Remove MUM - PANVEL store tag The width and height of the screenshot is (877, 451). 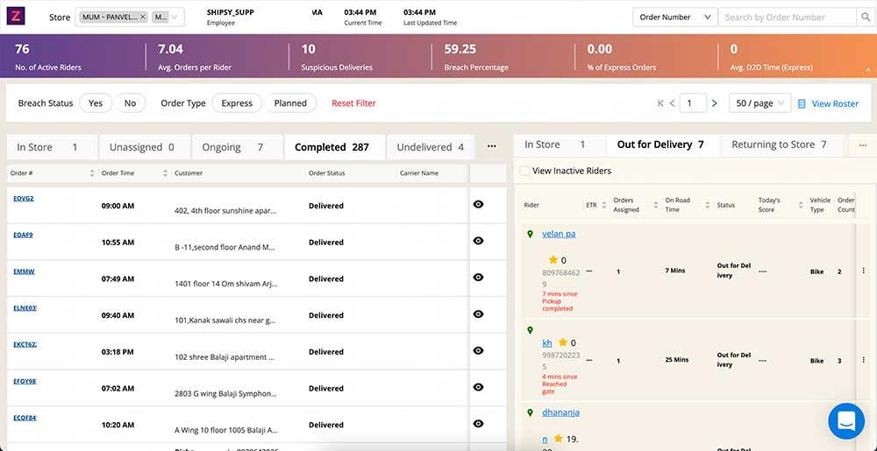143,18
